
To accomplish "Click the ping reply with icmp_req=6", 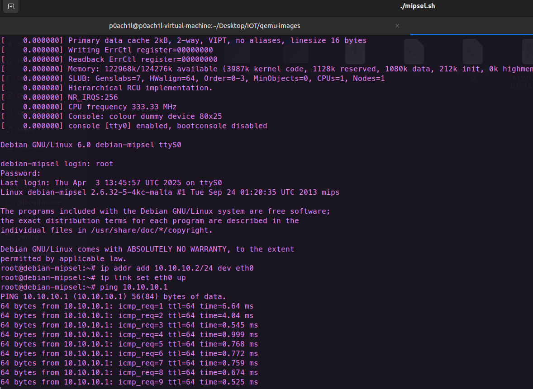I will pos(129,354).
